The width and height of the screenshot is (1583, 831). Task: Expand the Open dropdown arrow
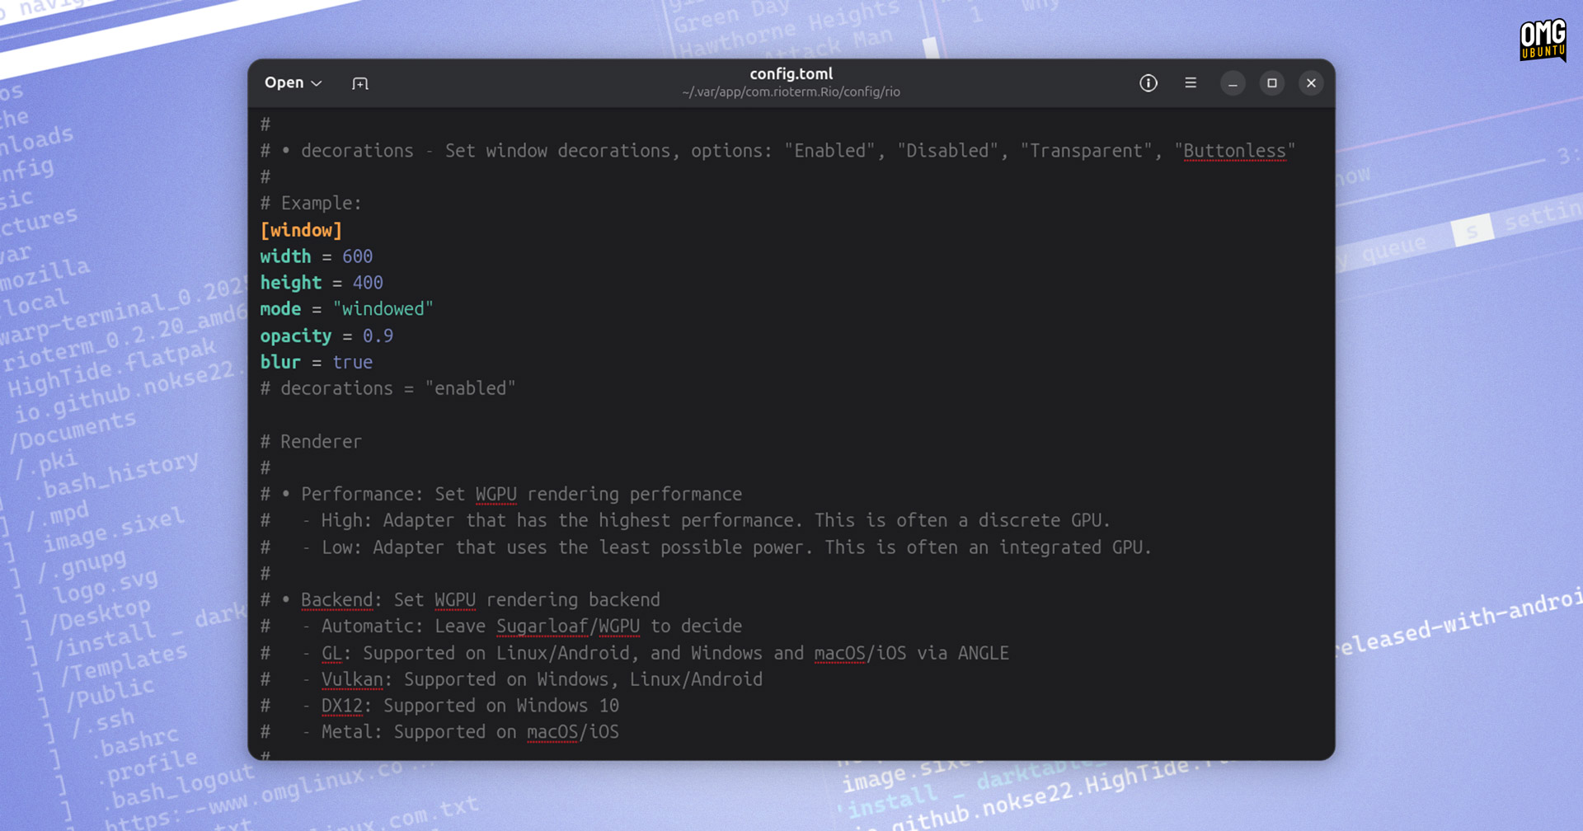coord(317,83)
